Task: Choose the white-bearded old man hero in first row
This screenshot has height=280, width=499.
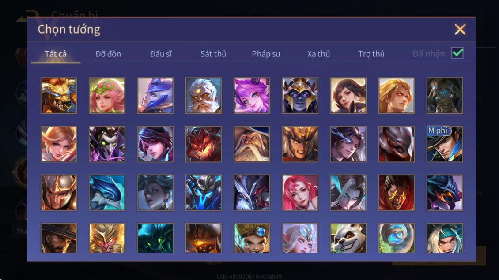Action: click(204, 96)
